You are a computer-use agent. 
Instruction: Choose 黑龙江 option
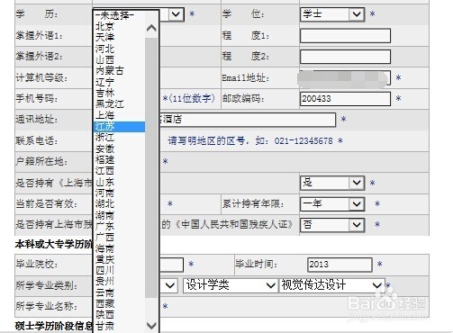click(120, 104)
